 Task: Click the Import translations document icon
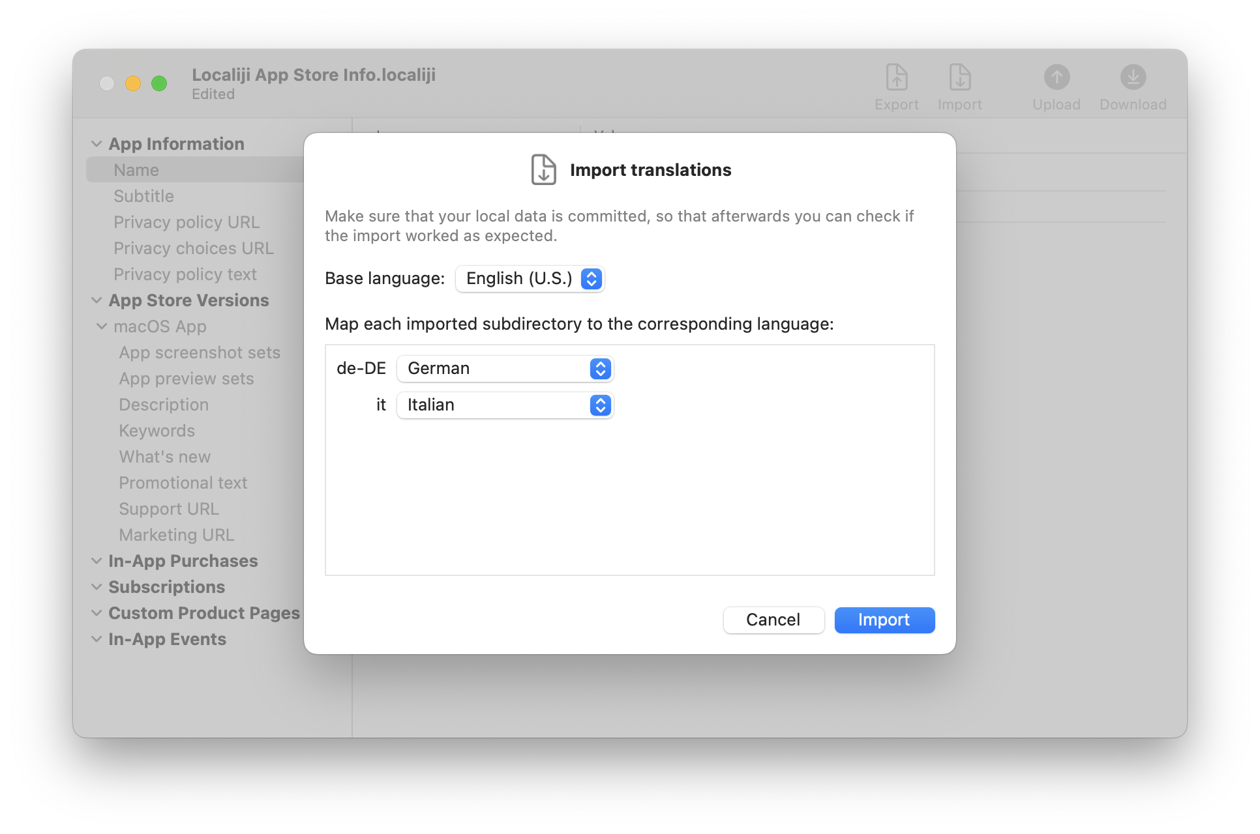click(x=543, y=169)
